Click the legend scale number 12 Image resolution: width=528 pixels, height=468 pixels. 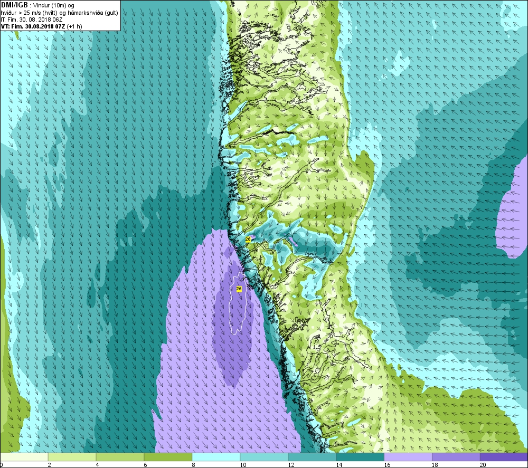[x=291, y=465]
